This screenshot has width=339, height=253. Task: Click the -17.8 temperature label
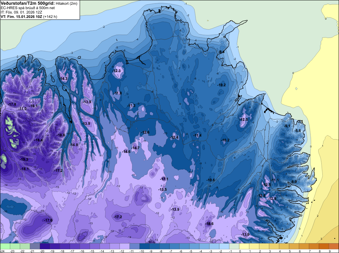[12, 104]
